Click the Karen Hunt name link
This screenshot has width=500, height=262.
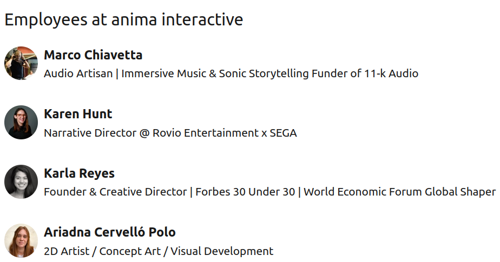click(x=78, y=114)
